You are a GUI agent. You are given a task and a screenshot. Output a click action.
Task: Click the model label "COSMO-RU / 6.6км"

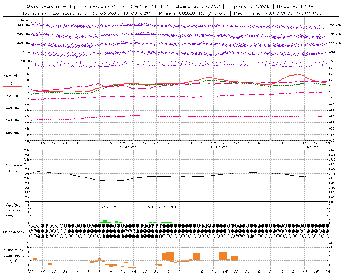pos(203,13)
